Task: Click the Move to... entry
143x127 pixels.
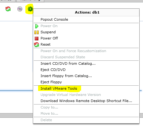Action: [x=49, y=113]
